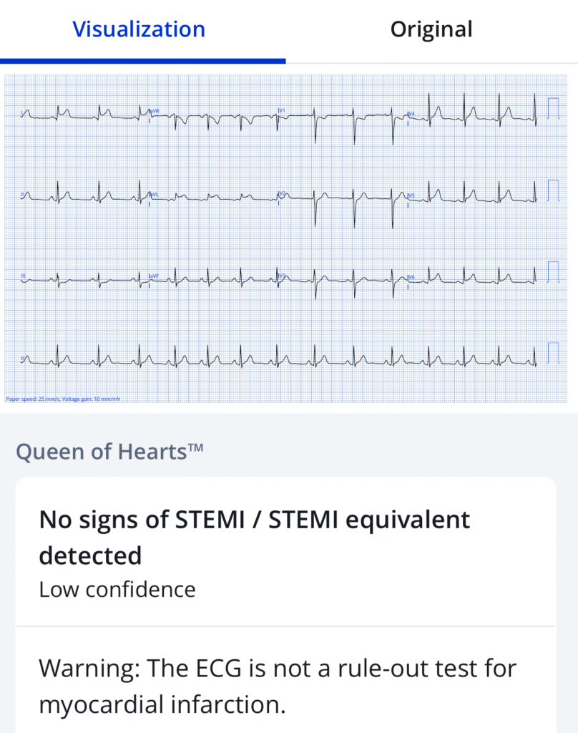
Task: Select the Visualization tab
Action: pos(139,29)
